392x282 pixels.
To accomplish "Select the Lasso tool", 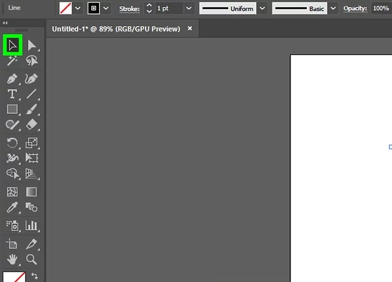I will tap(31, 60).
